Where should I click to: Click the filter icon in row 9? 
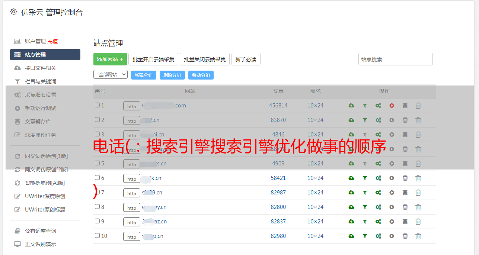click(x=365, y=222)
